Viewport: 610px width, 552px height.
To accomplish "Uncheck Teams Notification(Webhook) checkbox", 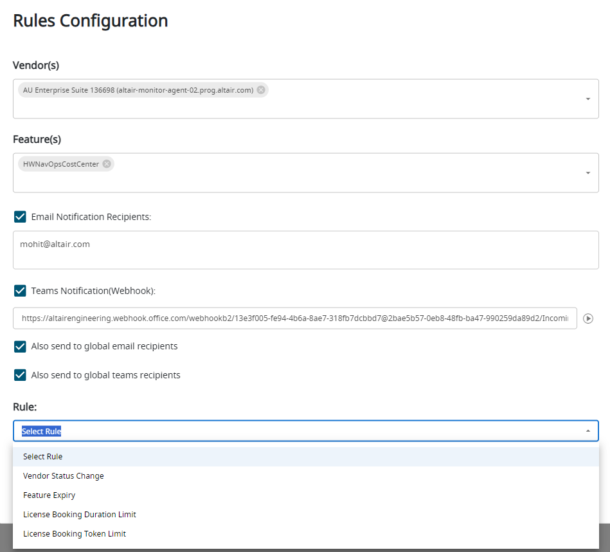I will click(x=20, y=291).
